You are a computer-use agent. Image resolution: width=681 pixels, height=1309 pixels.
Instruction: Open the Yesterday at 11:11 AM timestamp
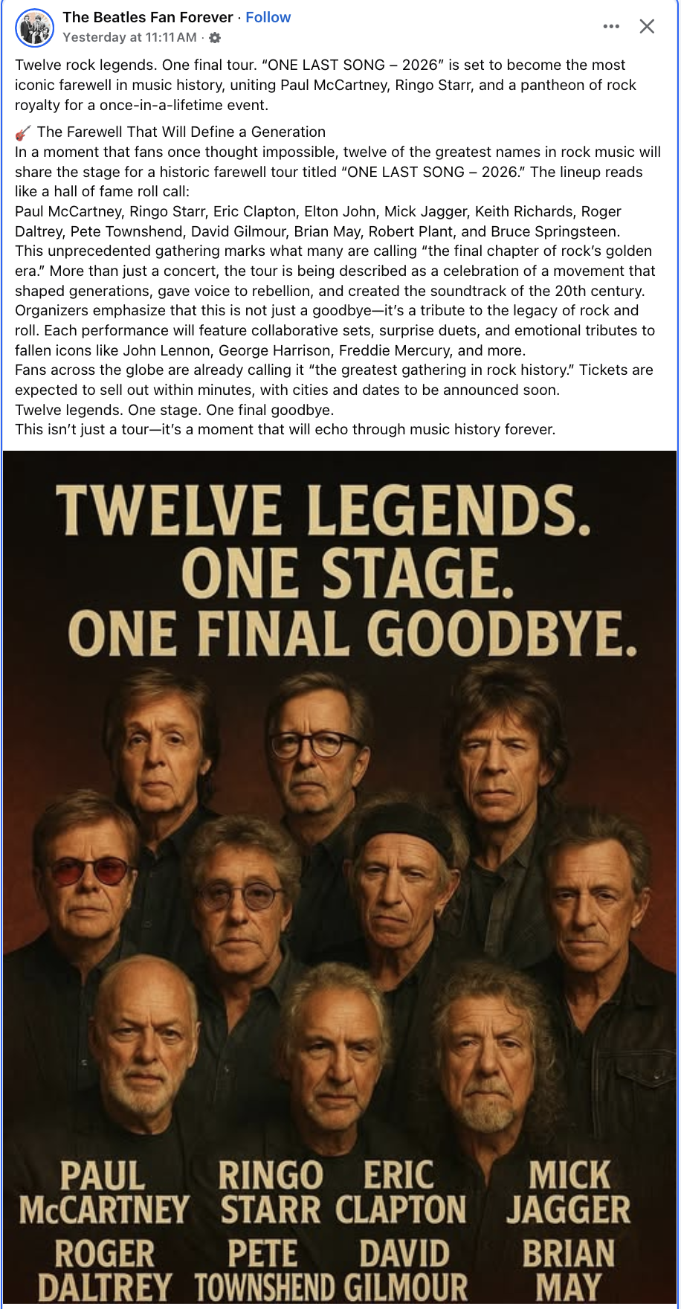tap(129, 37)
